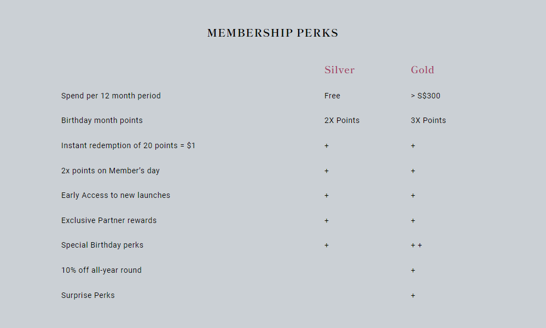Click the '> S$300' spend value under Gold
This screenshot has height=328, width=546.
point(426,96)
